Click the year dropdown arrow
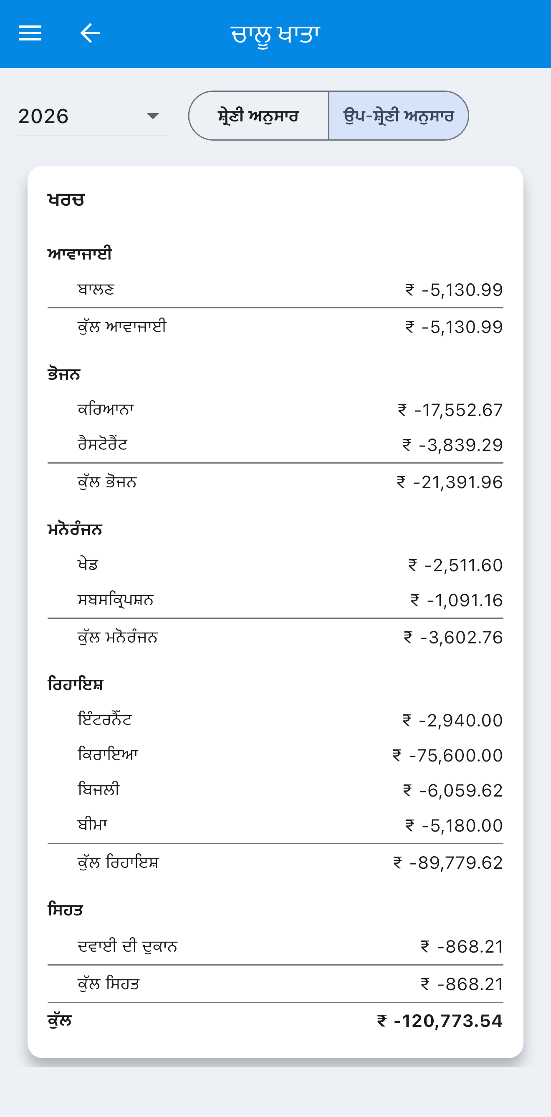551x1117 pixels. point(153,116)
